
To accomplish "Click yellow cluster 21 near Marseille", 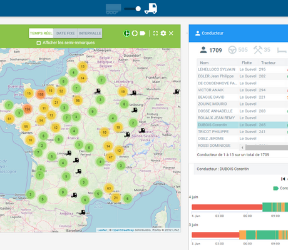I will click(116, 197).
